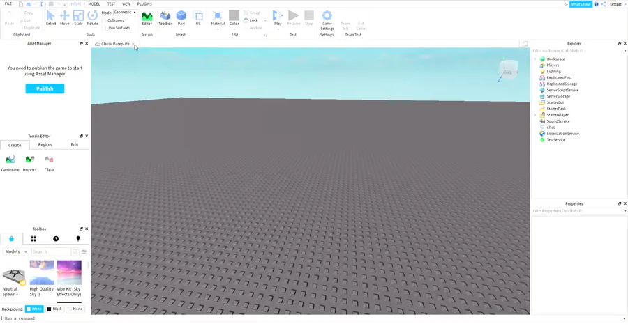Click the view orientation cube in viewport
The image size is (628, 333).
click(508, 70)
